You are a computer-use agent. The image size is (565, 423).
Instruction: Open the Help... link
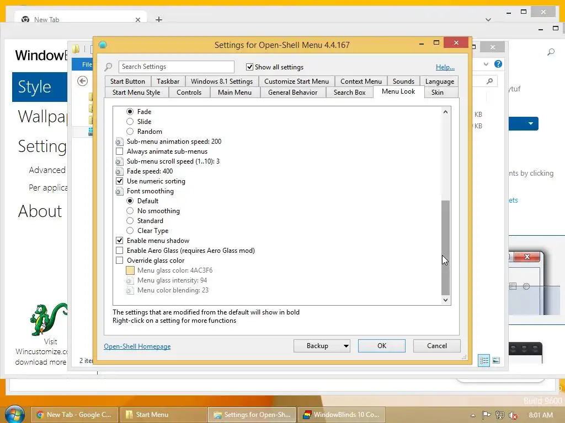tap(445, 67)
